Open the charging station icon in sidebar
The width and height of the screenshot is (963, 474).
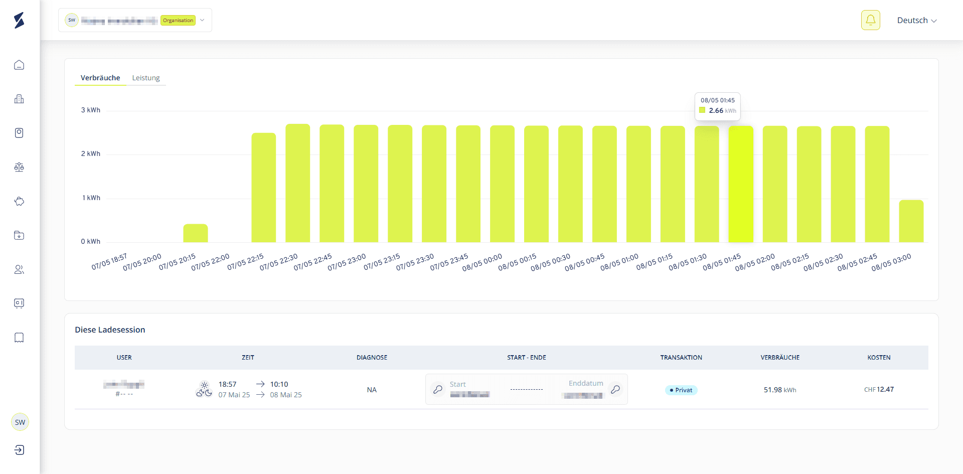19,133
